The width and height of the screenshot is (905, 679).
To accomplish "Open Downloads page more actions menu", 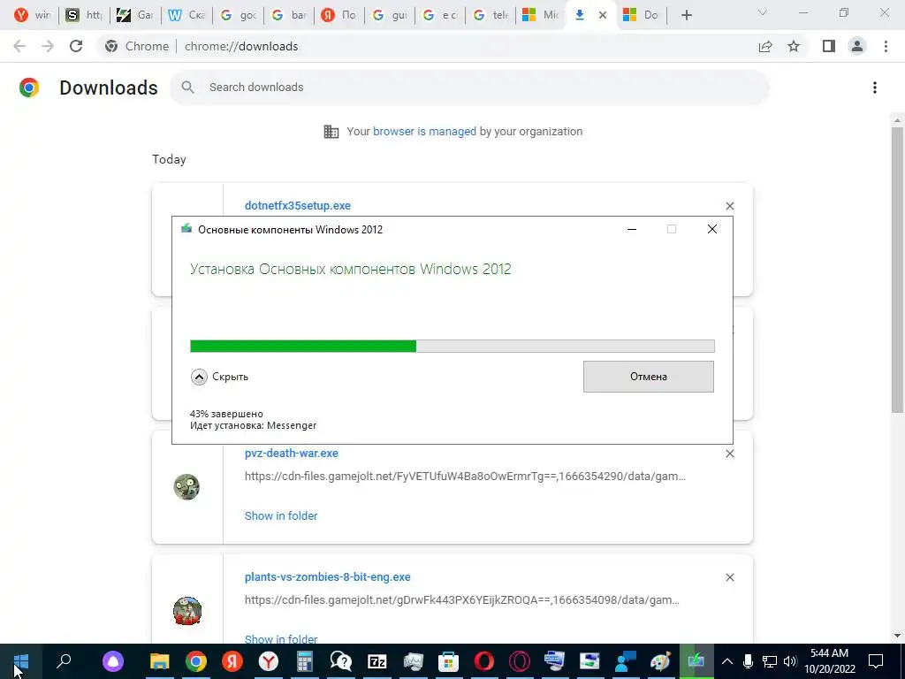I will (875, 88).
